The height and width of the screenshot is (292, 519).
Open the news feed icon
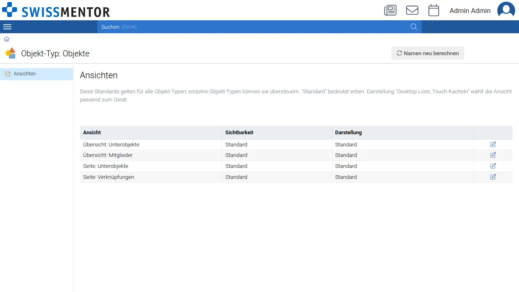coord(390,10)
